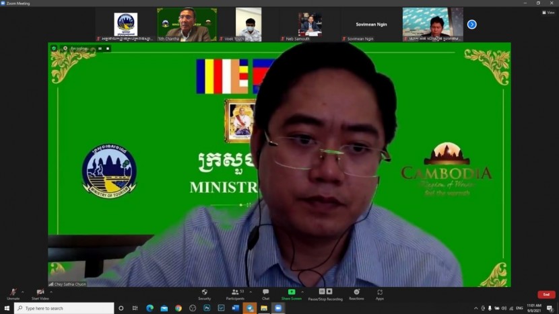The height and width of the screenshot is (314, 559).
Task: Open the Chat panel
Action: 265,293
